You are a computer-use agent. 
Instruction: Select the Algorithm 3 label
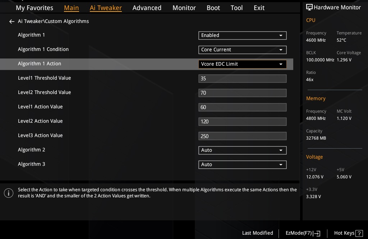pos(32,164)
